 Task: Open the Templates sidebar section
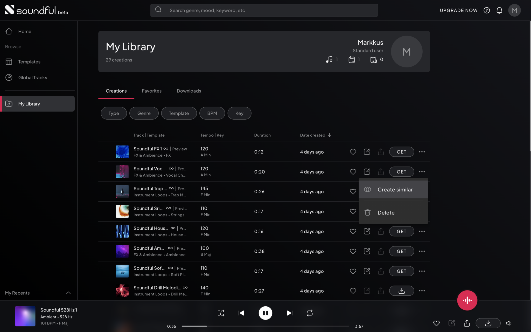(29, 62)
